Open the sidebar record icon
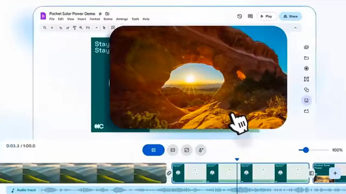The image size is (346, 194). (x=306, y=68)
